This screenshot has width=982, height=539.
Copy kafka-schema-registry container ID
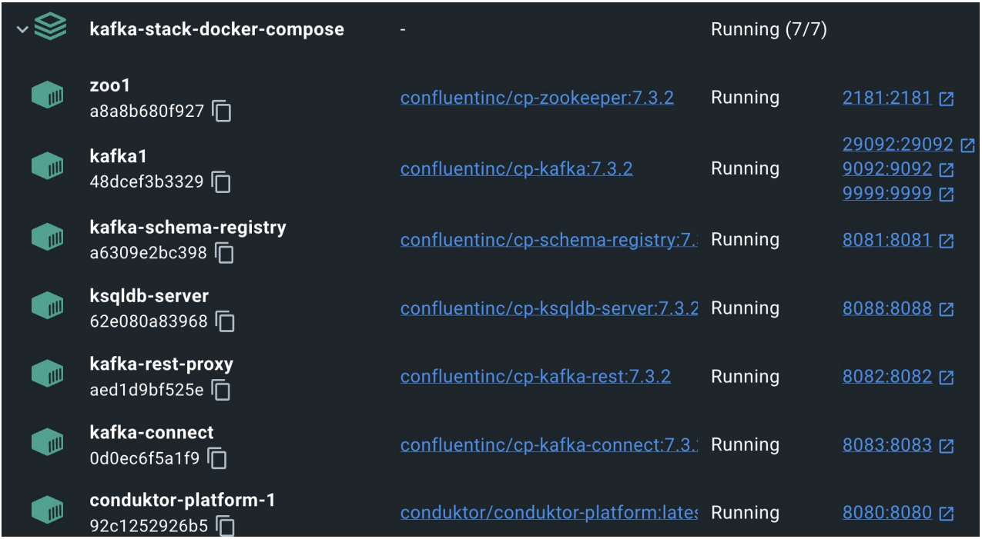[224, 253]
